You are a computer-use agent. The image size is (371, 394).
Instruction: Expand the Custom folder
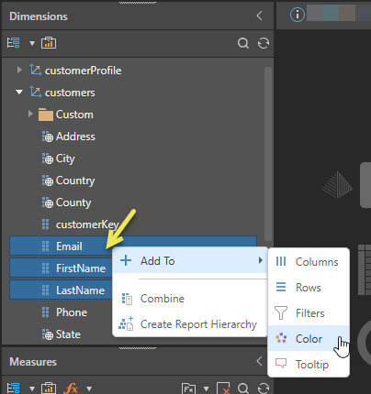pos(30,114)
